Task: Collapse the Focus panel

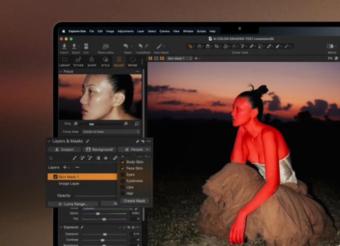Action: coord(60,71)
